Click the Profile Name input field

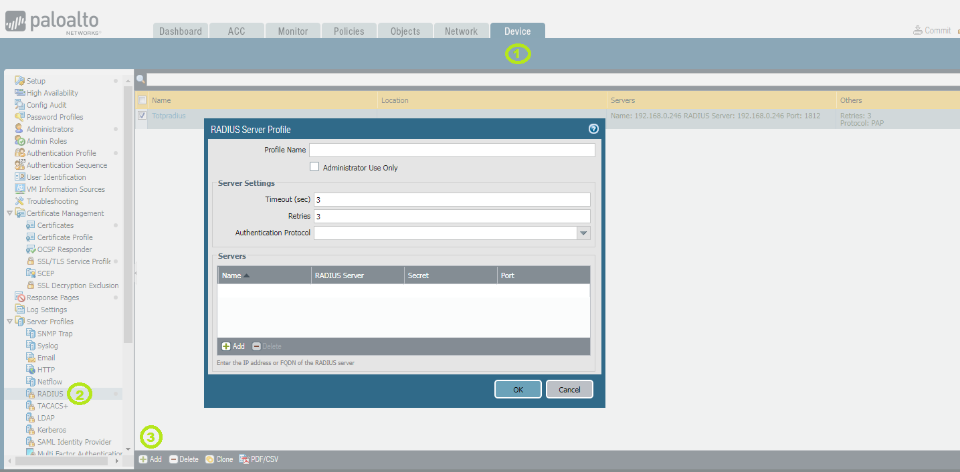click(452, 150)
